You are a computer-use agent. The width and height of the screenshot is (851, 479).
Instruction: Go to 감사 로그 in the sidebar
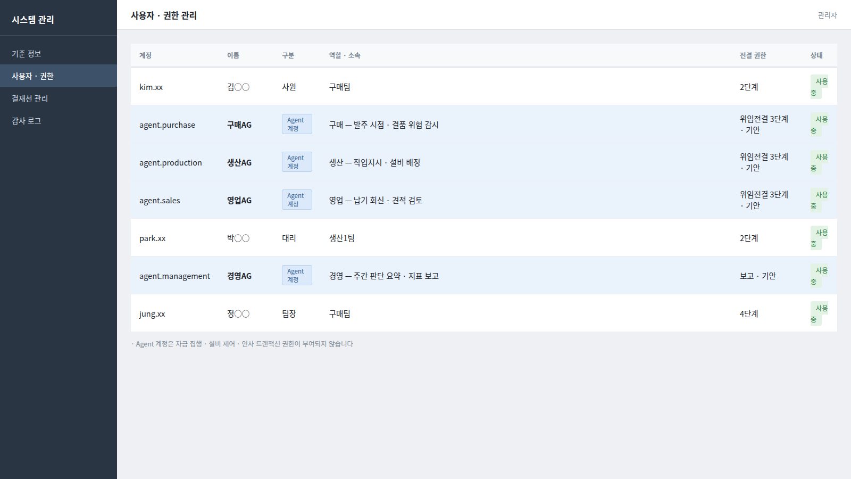pos(59,121)
